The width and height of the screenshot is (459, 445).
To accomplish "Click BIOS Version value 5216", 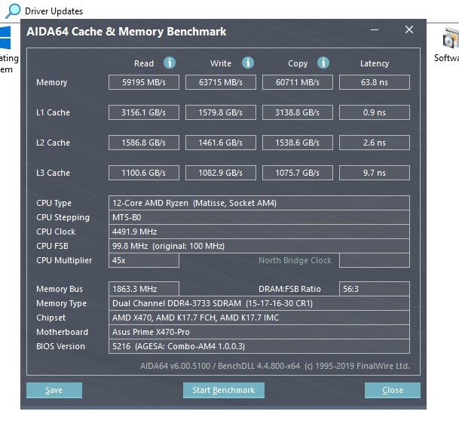I will (259, 346).
